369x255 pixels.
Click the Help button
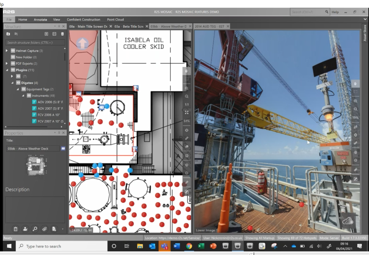pyautogui.click(x=335, y=12)
